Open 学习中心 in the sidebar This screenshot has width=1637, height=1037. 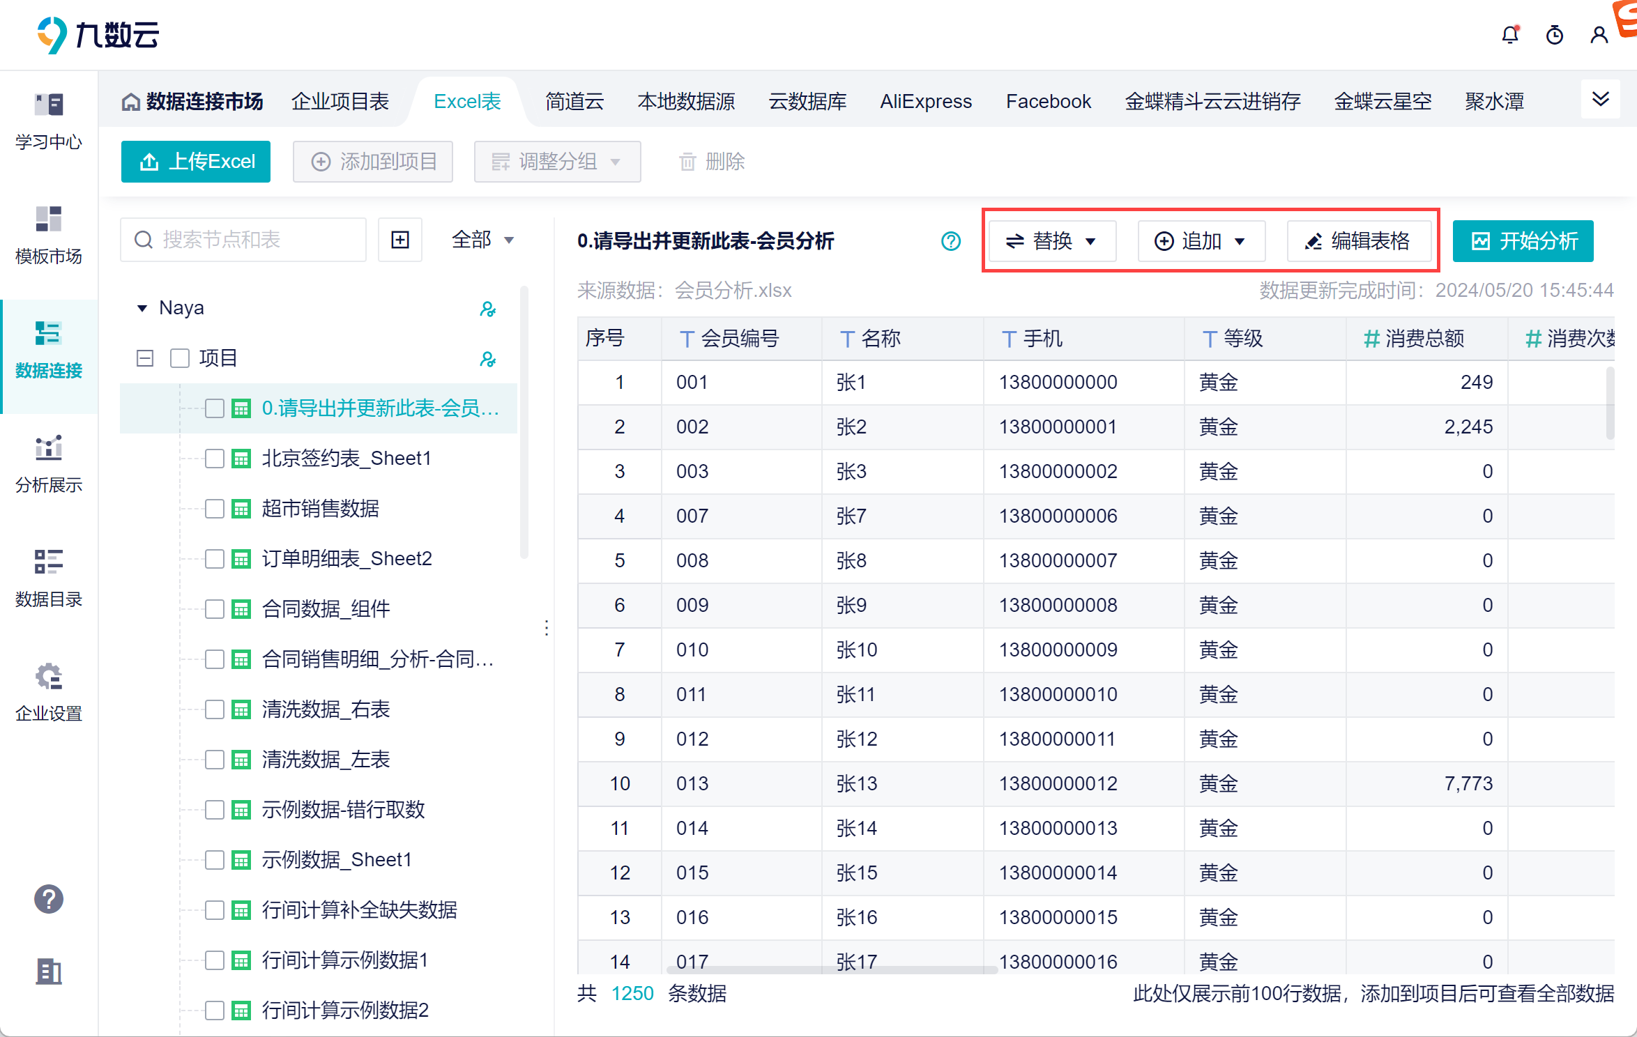[x=49, y=122]
